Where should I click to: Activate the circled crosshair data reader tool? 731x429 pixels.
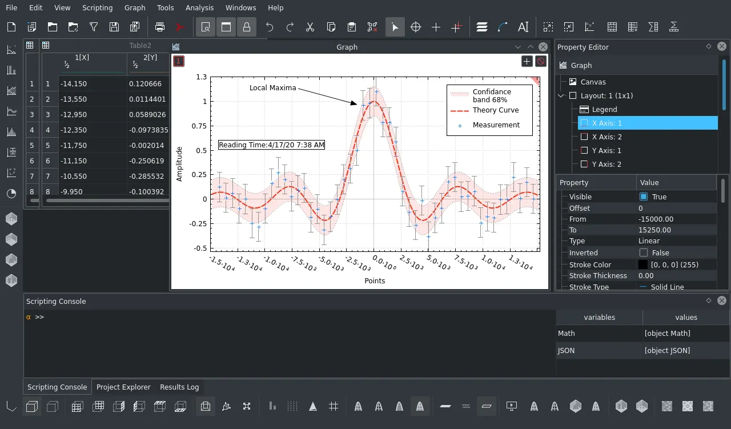(x=416, y=27)
